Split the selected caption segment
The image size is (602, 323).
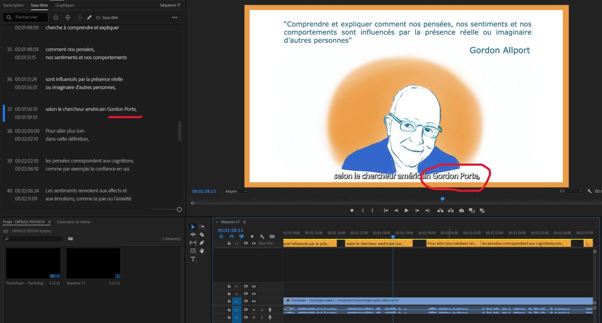pos(68,18)
